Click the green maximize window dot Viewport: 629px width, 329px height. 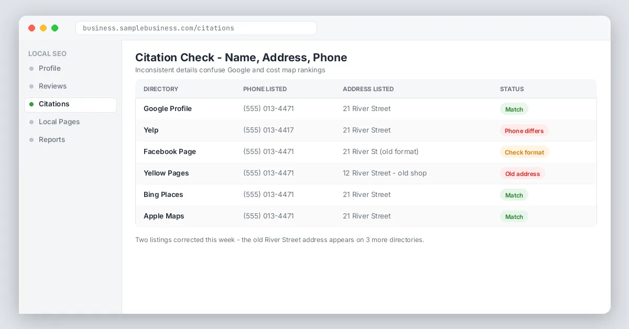click(55, 28)
